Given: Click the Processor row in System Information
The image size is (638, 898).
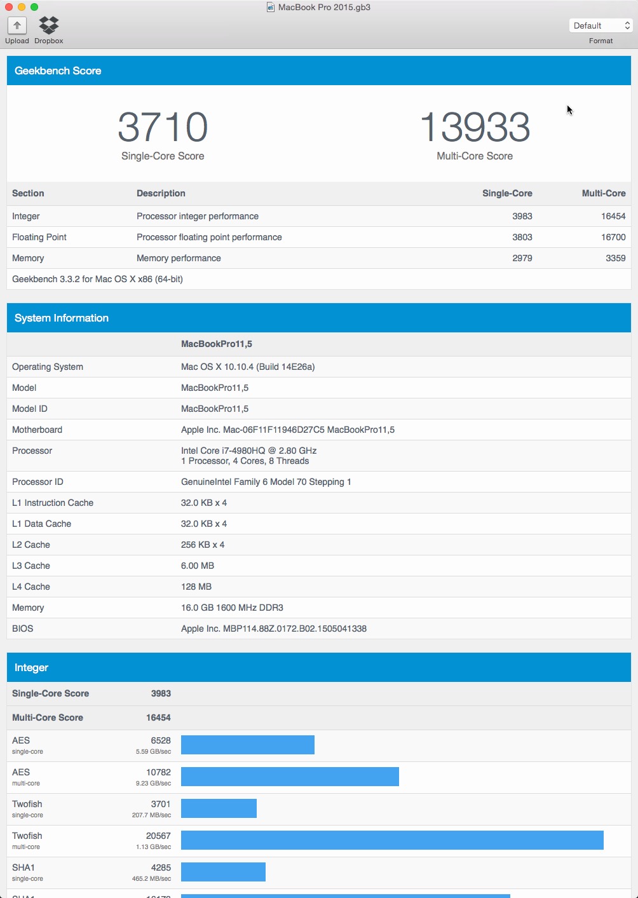Looking at the screenshot, I should point(319,456).
